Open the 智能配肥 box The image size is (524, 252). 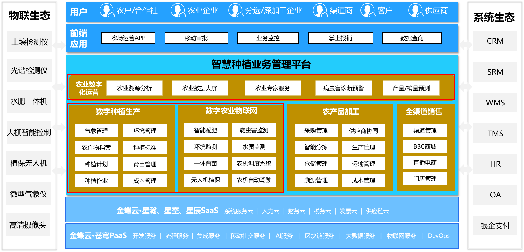pyautogui.click(x=206, y=130)
